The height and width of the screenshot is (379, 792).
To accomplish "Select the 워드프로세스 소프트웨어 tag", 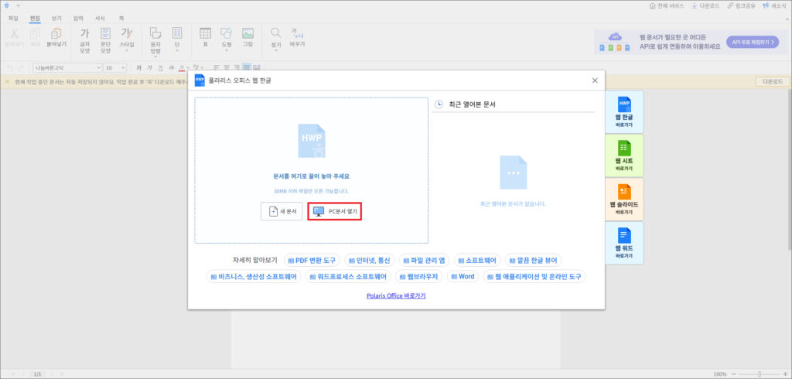I will (x=348, y=276).
